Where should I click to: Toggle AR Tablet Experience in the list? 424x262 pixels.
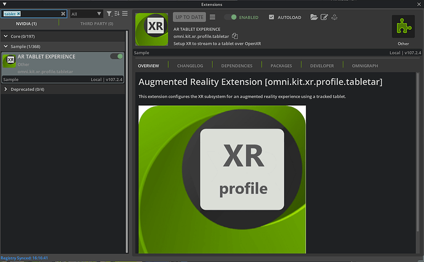click(116, 56)
